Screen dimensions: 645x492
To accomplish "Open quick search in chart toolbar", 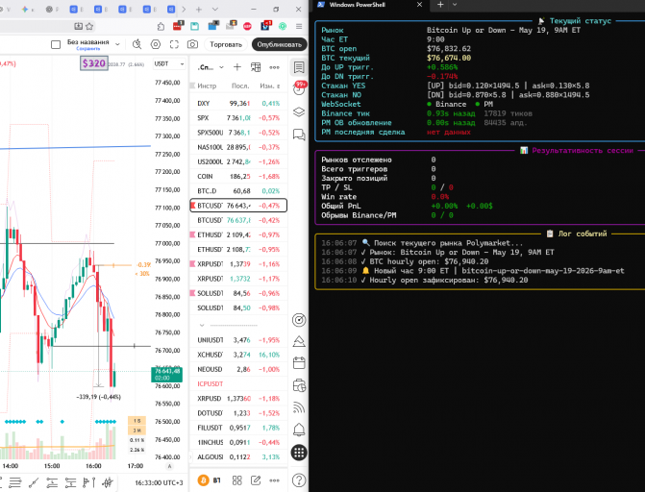I will click(137, 44).
